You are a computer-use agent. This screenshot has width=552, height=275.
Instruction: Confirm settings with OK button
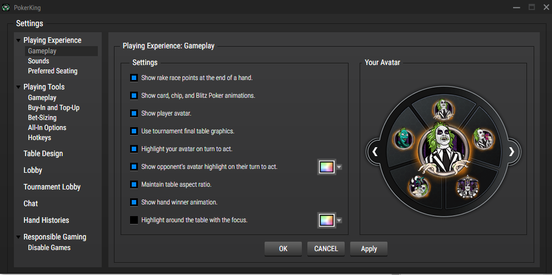(x=283, y=249)
